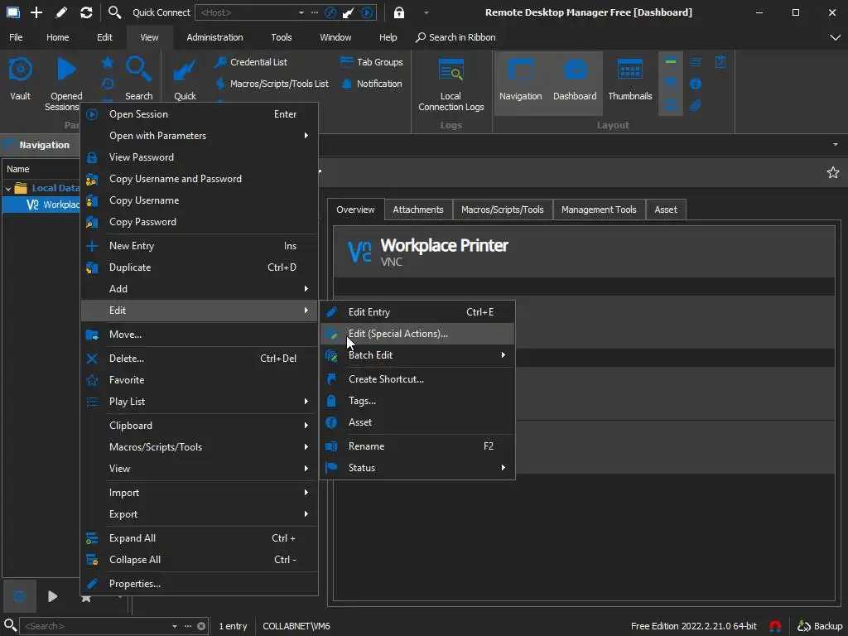Mark entry as Favorite

[199, 380]
